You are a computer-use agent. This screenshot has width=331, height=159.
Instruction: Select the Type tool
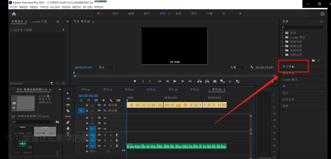click(68, 134)
